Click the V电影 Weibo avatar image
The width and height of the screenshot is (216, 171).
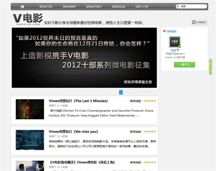click(175, 42)
